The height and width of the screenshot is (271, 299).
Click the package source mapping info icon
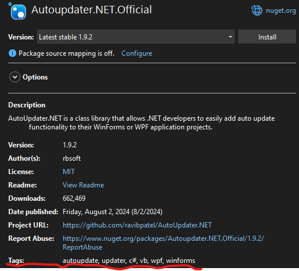(x=12, y=53)
